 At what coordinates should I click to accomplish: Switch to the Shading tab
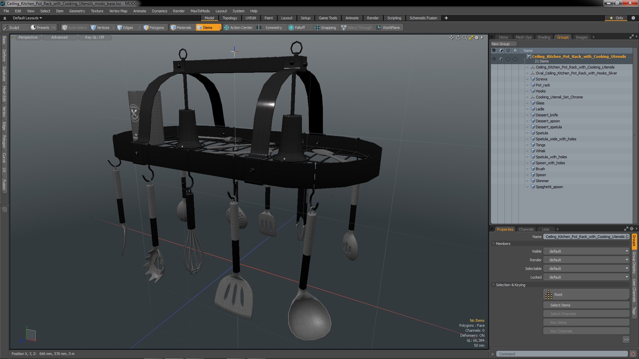(x=543, y=37)
